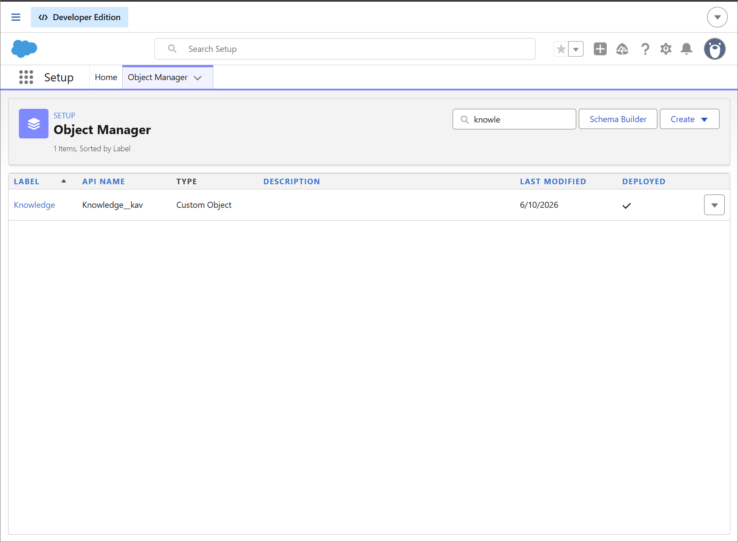Click the round dropdown button top-right

click(x=717, y=17)
